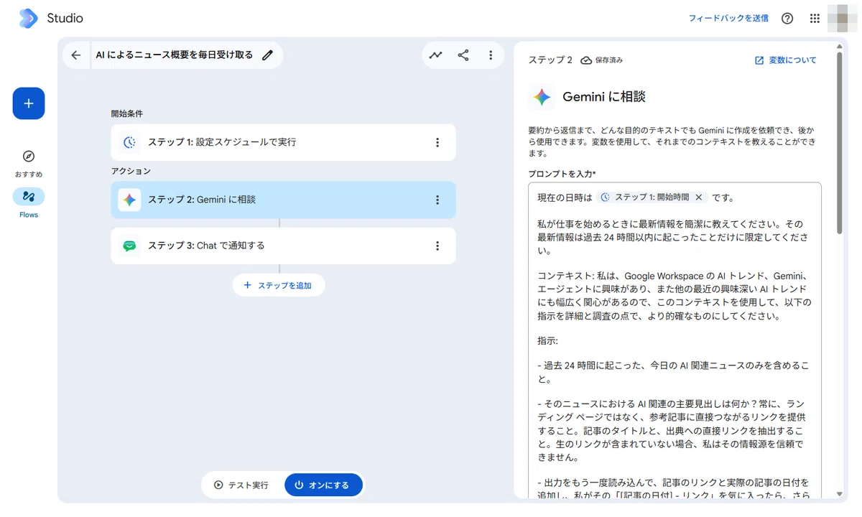The width and height of the screenshot is (862, 517).
Task: Click schedule clock icon in step 1
Action: [129, 142]
